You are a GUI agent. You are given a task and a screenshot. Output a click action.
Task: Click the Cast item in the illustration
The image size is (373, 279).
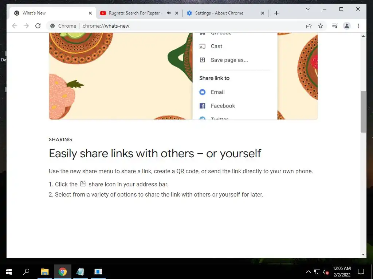pos(211,46)
